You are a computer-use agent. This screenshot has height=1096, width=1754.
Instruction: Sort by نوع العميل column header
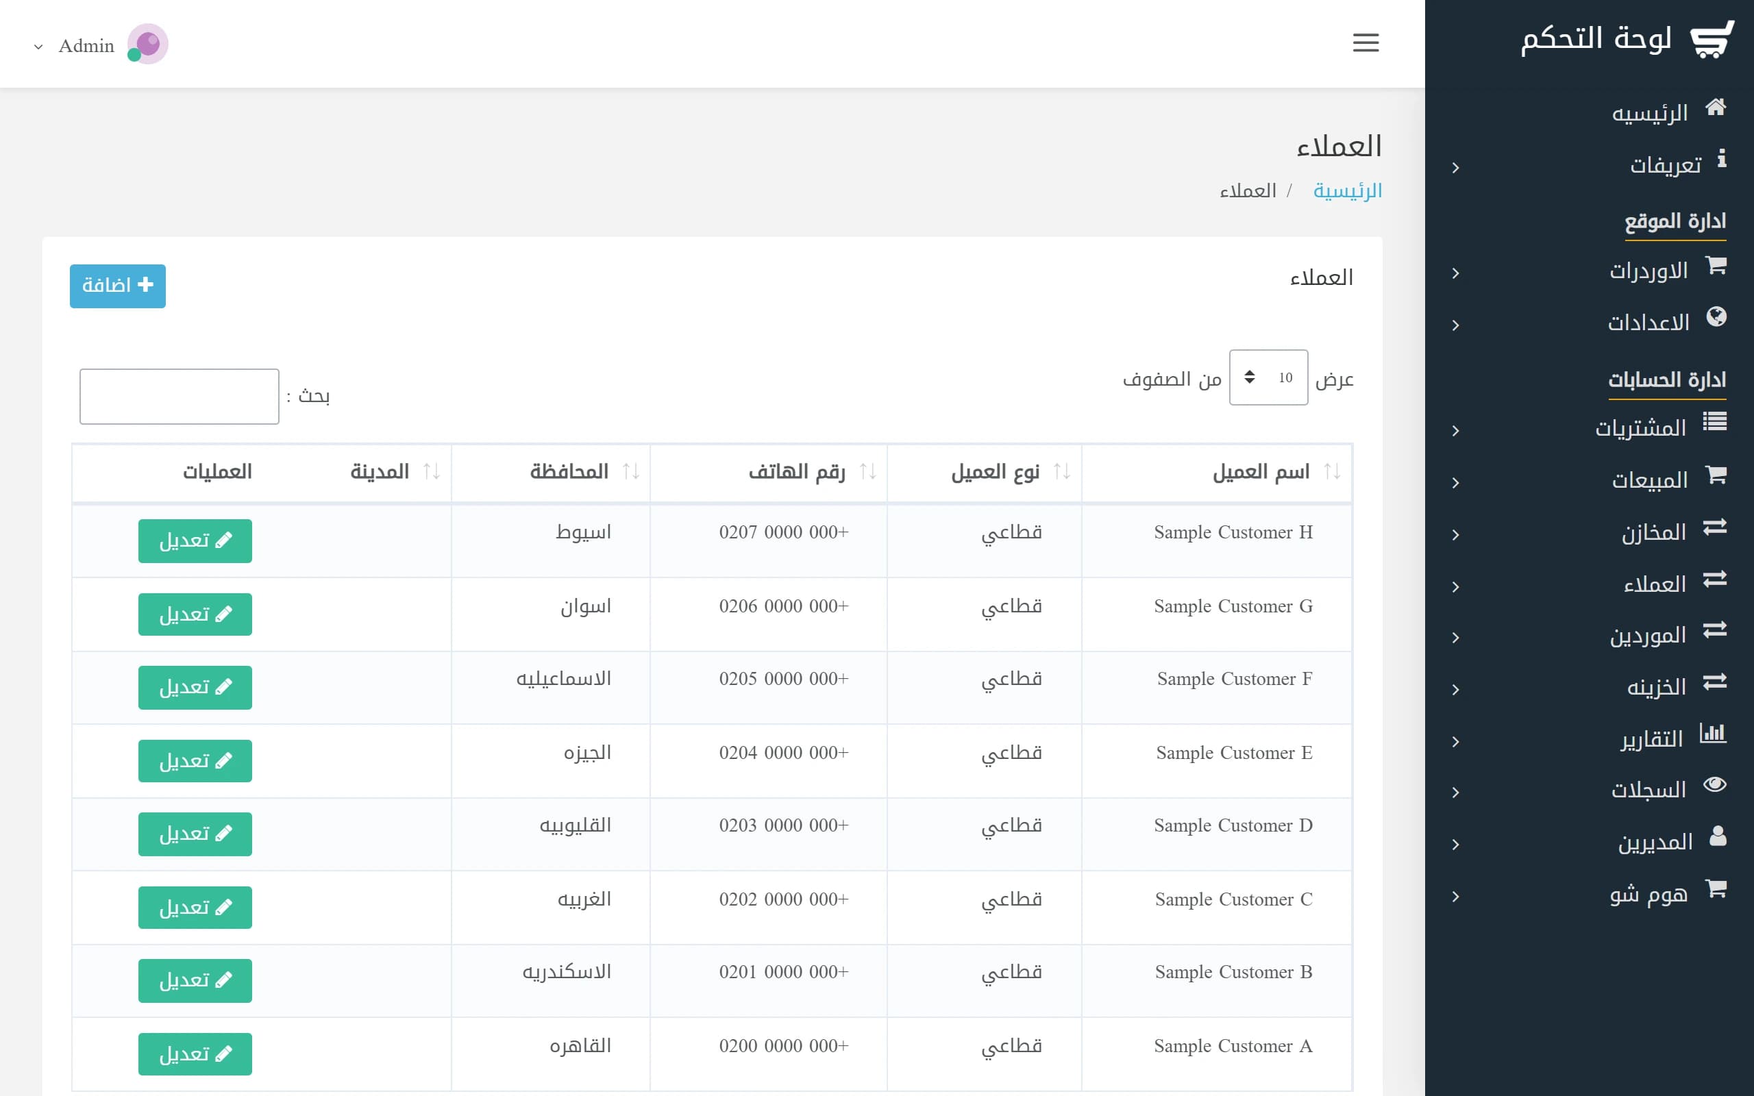pos(985,473)
